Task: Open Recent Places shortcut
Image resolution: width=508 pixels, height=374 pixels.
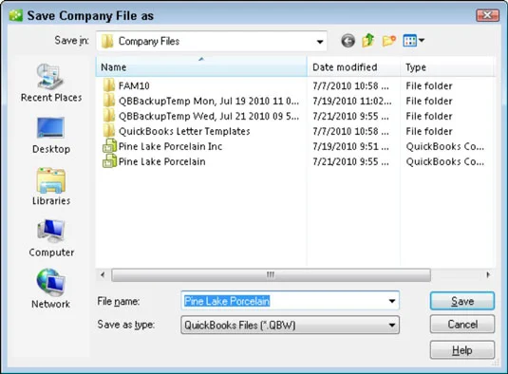Action: (x=51, y=83)
